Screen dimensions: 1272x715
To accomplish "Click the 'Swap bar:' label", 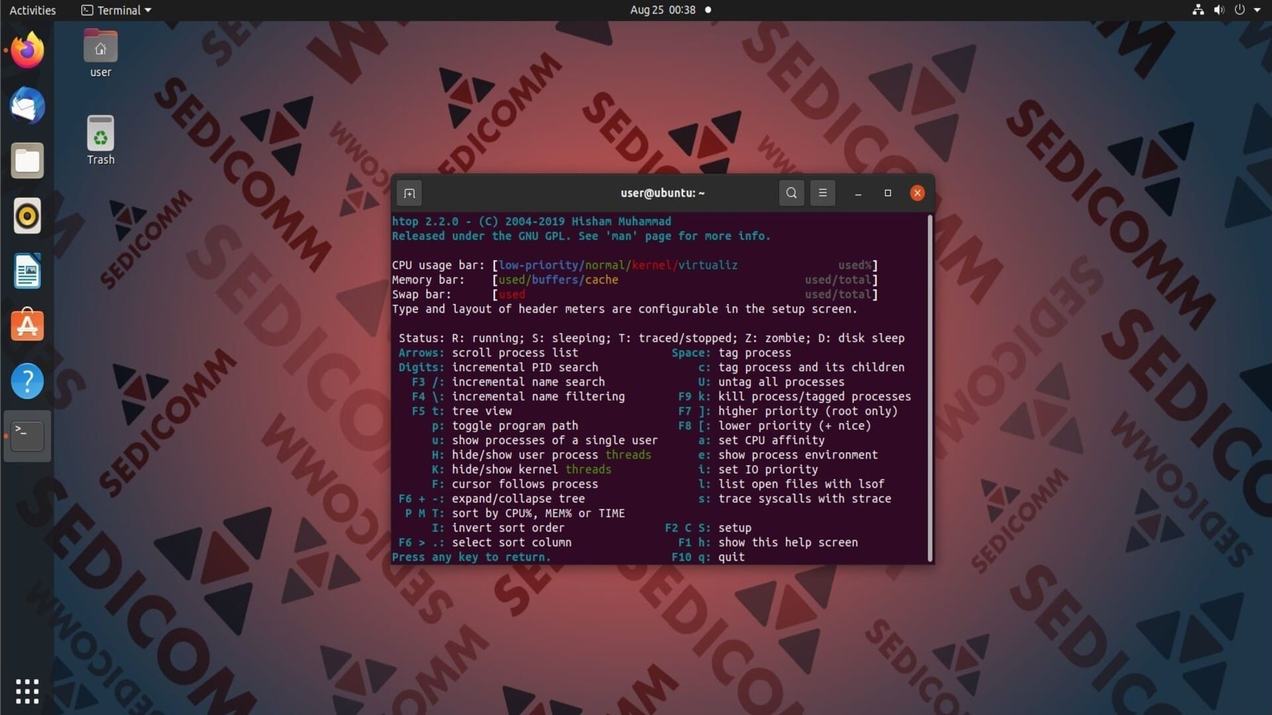I will click(x=421, y=294).
